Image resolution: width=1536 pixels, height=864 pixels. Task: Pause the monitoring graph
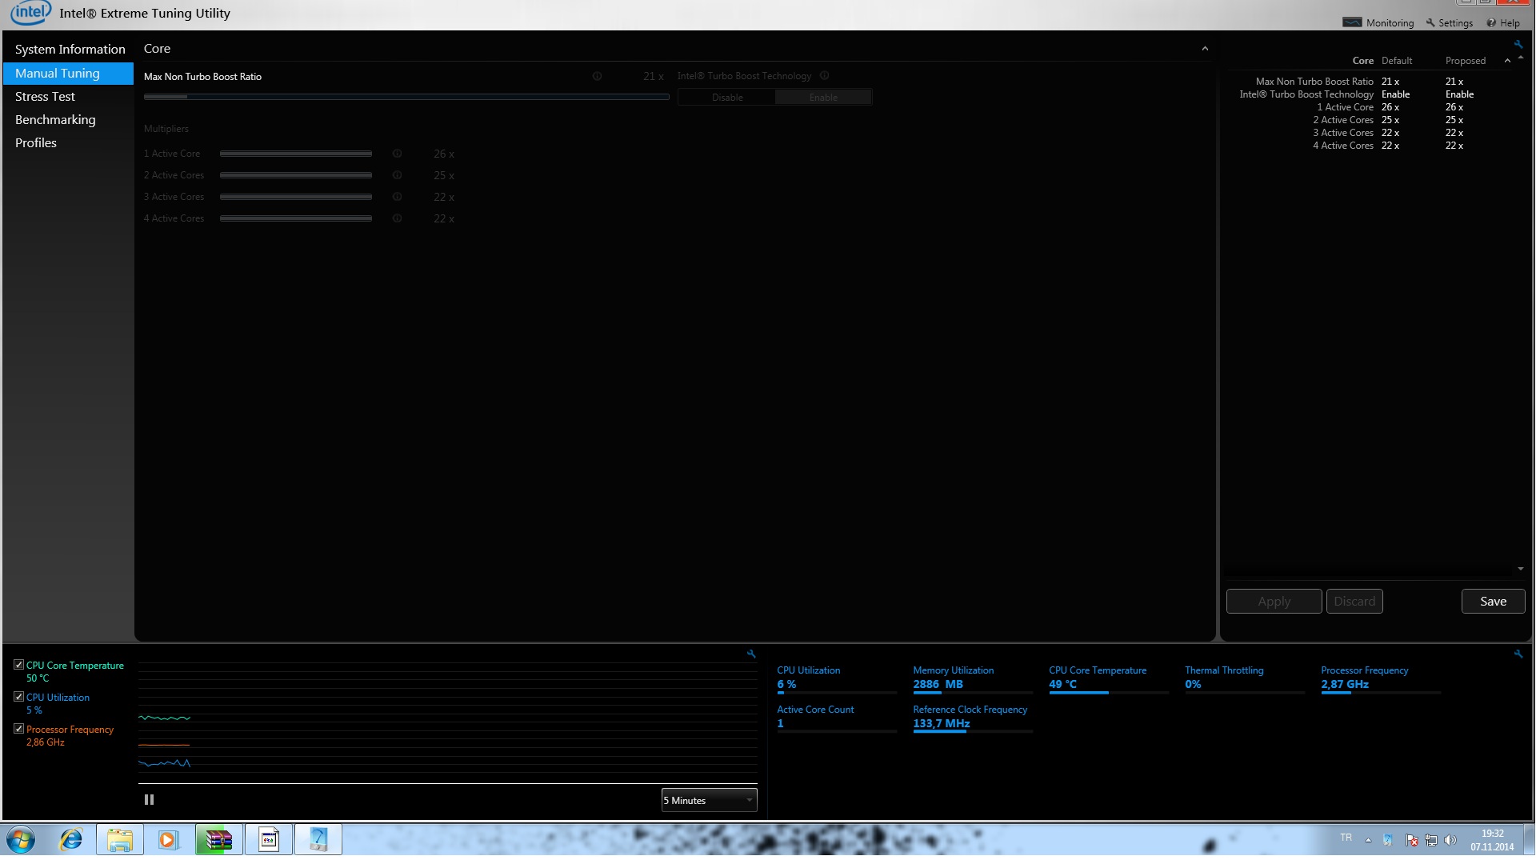[x=149, y=800]
